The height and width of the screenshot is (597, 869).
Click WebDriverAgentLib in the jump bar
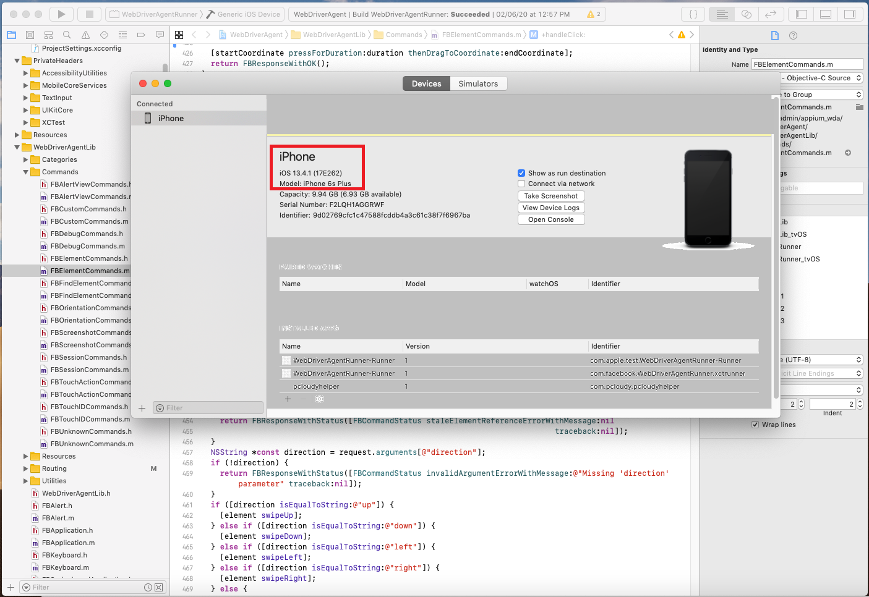click(x=334, y=35)
